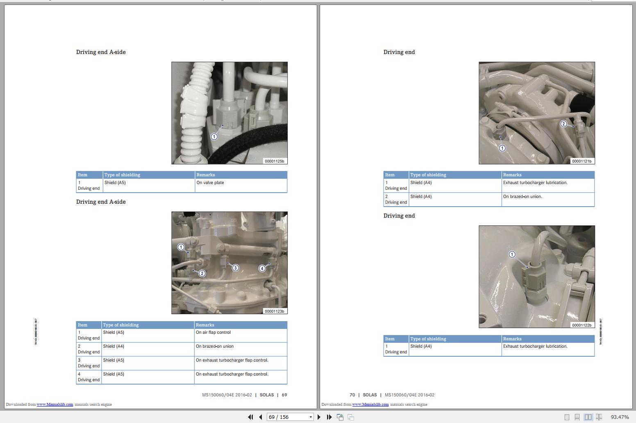Open Manualslib.com link on right page
The image size is (636, 423).
click(x=370, y=404)
